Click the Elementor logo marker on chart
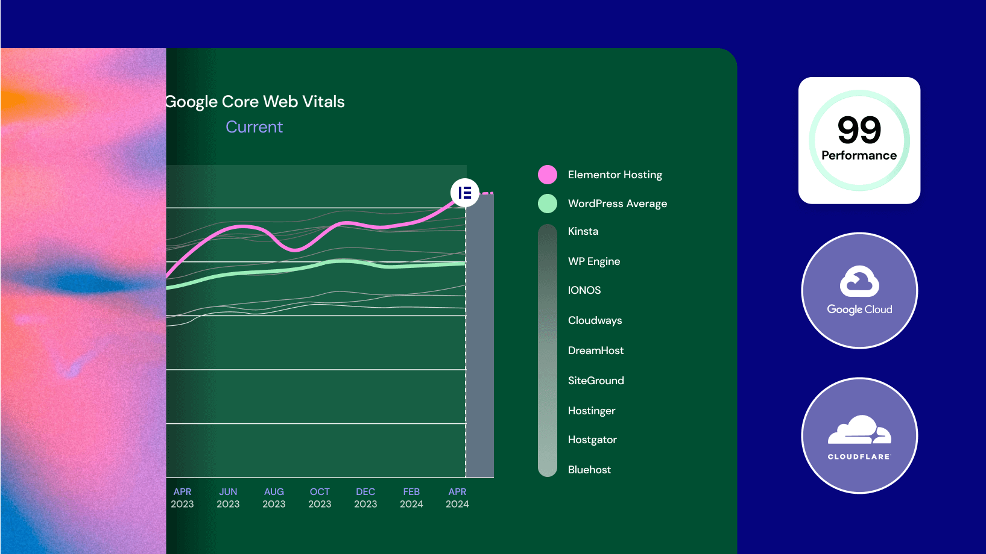986x554 pixels. click(464, 193)
